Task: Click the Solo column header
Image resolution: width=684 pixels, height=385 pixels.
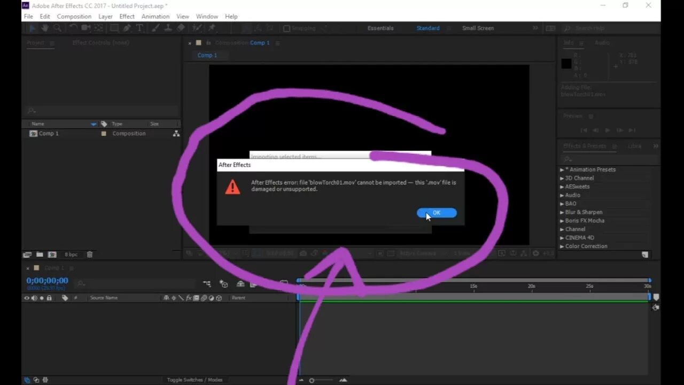Action: (x=42, y=298)
